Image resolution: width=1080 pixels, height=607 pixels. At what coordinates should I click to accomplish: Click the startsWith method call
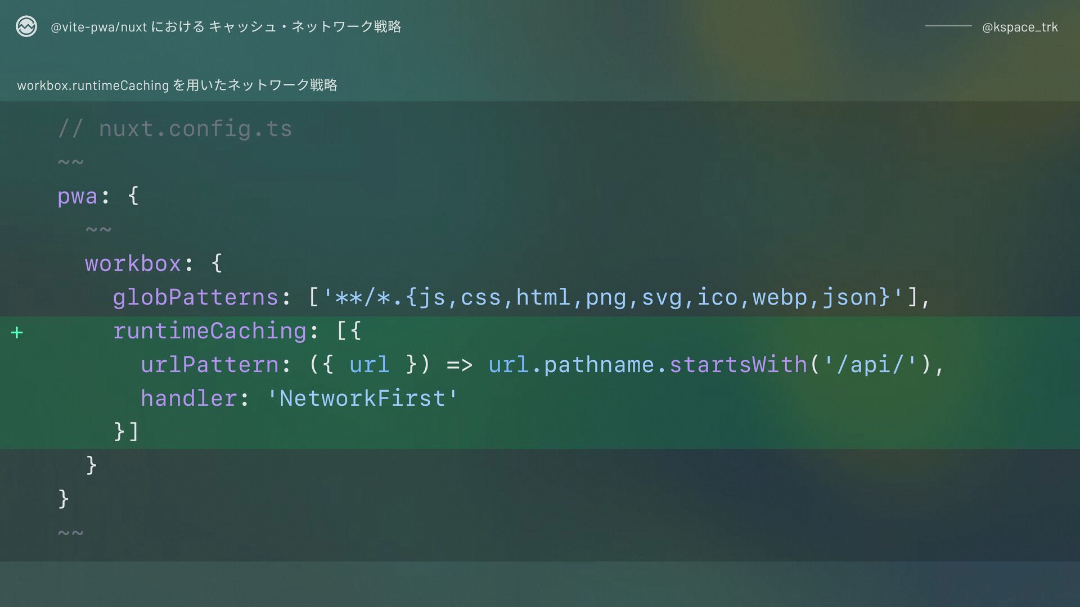point(738,365)
